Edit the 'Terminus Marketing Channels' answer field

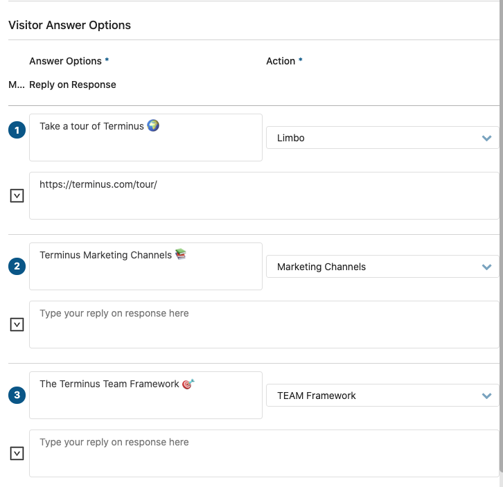click(x=145, y=266)
